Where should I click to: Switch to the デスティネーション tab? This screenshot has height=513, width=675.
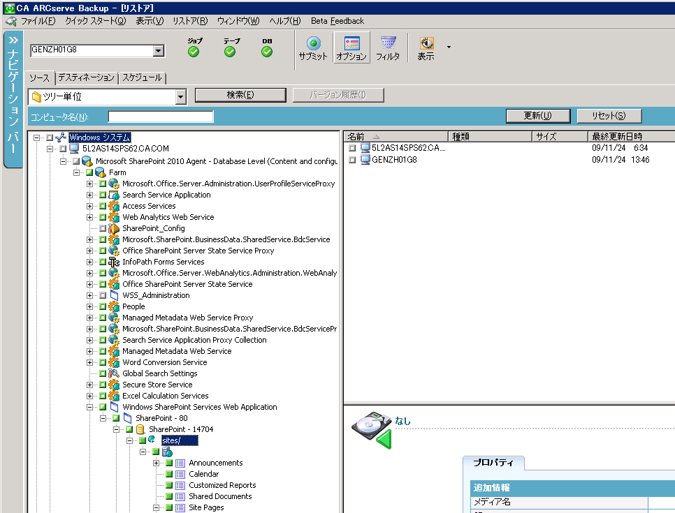85,77
